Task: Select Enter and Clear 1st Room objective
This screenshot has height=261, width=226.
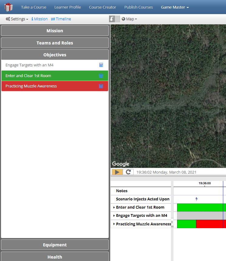Action: pyautogui.click(x=55, y=76)
